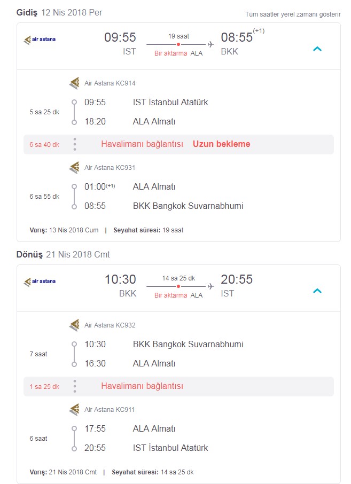The height and width of the screenshot is (484, 351).
Task: Click the 6 sa 40 dk layover vertical dots
Action: [75, 144]
